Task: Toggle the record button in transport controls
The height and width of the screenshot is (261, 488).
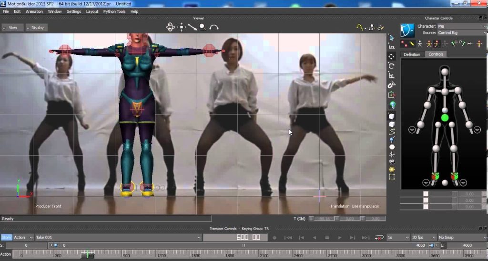Action: coord(274,237)
